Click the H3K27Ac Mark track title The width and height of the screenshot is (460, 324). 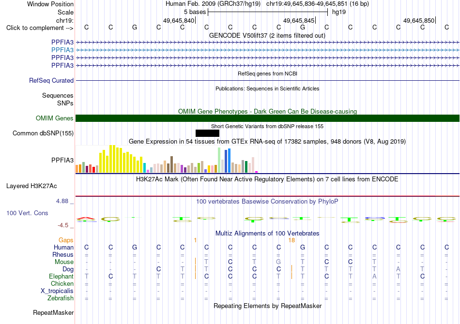click(267, 179)
